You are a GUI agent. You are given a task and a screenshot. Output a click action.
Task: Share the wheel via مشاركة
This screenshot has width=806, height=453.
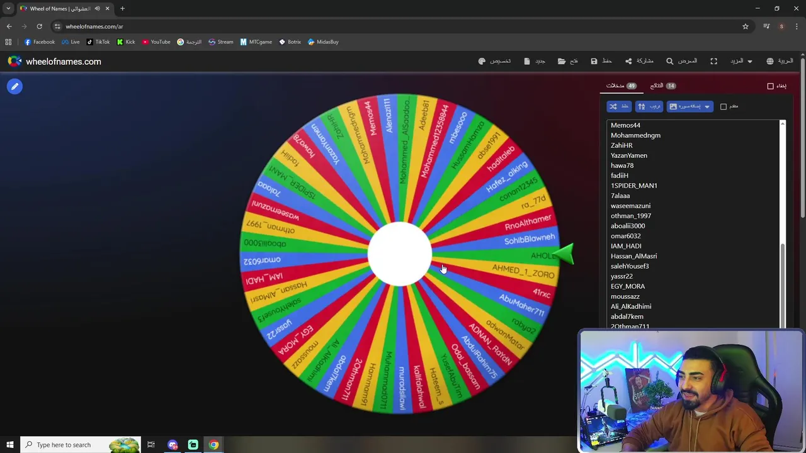point(639,61)
